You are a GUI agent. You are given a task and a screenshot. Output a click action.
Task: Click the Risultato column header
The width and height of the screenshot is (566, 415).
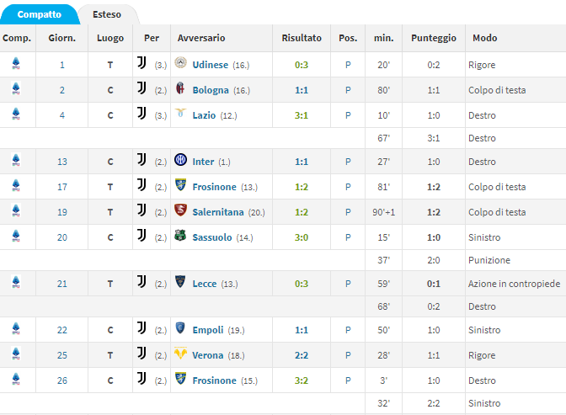[x=302, y=38]
